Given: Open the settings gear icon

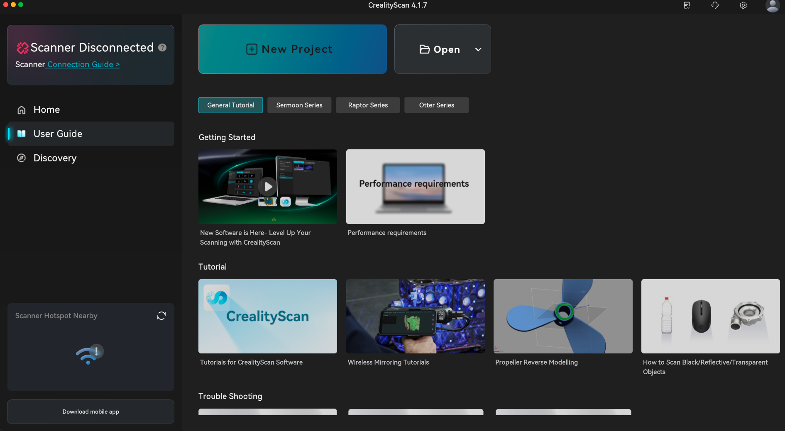Looking at the screenshot, I should [x=743, y=5].
